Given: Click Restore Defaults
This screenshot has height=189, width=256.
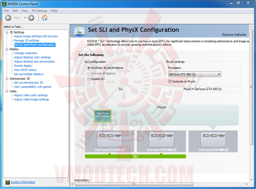Looking at the screenshot, I should (234, 35).
